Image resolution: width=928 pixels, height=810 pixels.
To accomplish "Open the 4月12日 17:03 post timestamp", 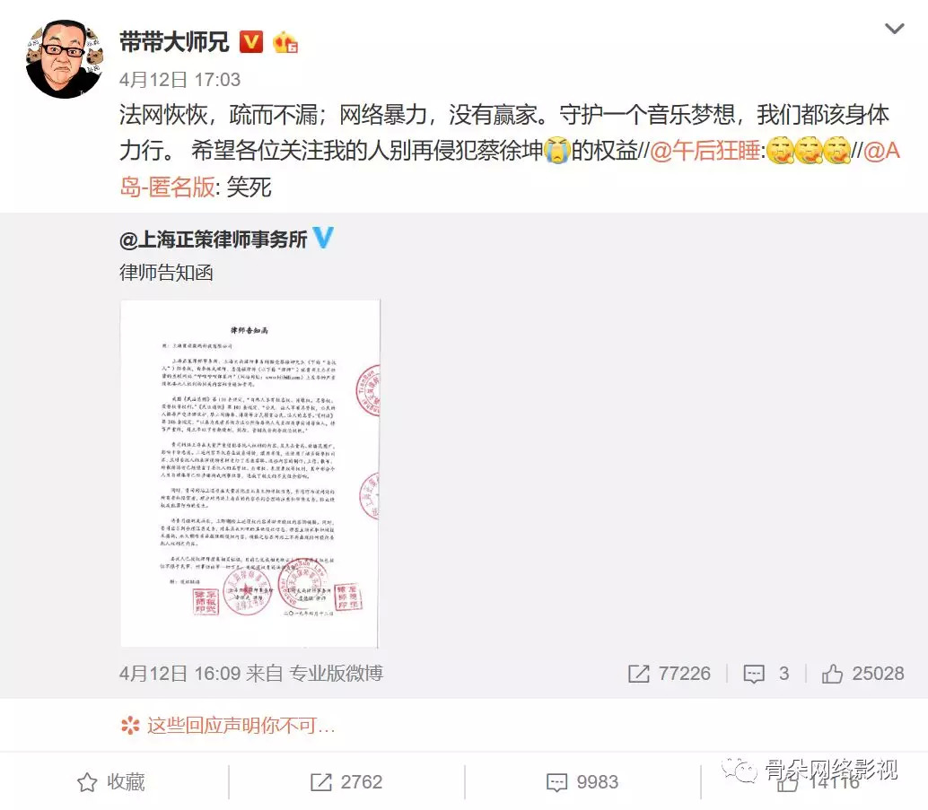I will click(179, 79).
